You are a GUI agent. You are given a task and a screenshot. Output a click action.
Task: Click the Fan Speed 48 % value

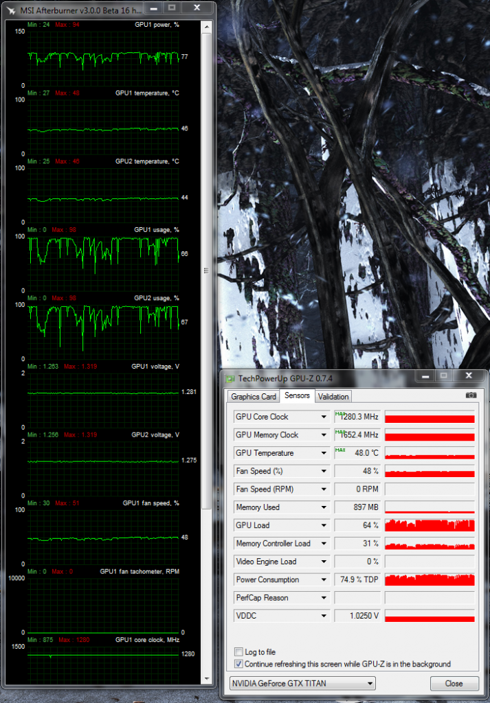[357, 471]
